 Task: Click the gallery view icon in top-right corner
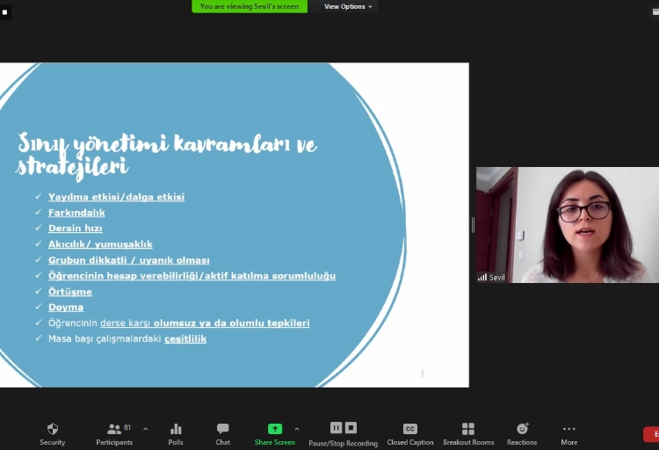point(653,11)
